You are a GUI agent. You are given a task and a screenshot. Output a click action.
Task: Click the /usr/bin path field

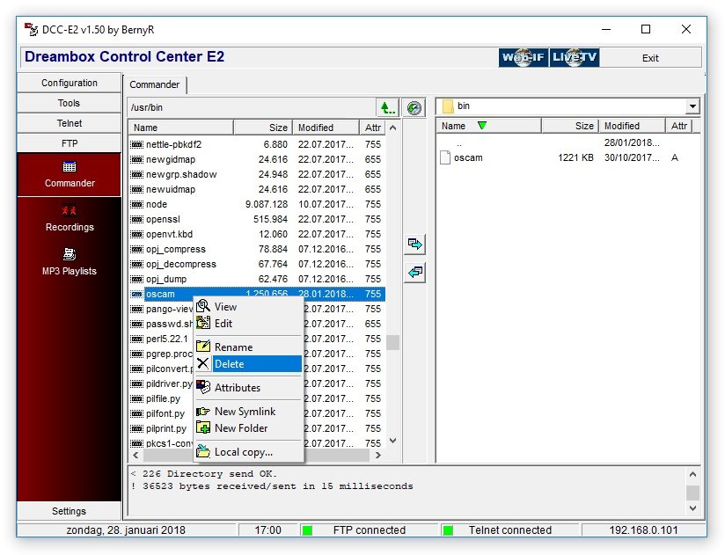click(x=253, y=107)
